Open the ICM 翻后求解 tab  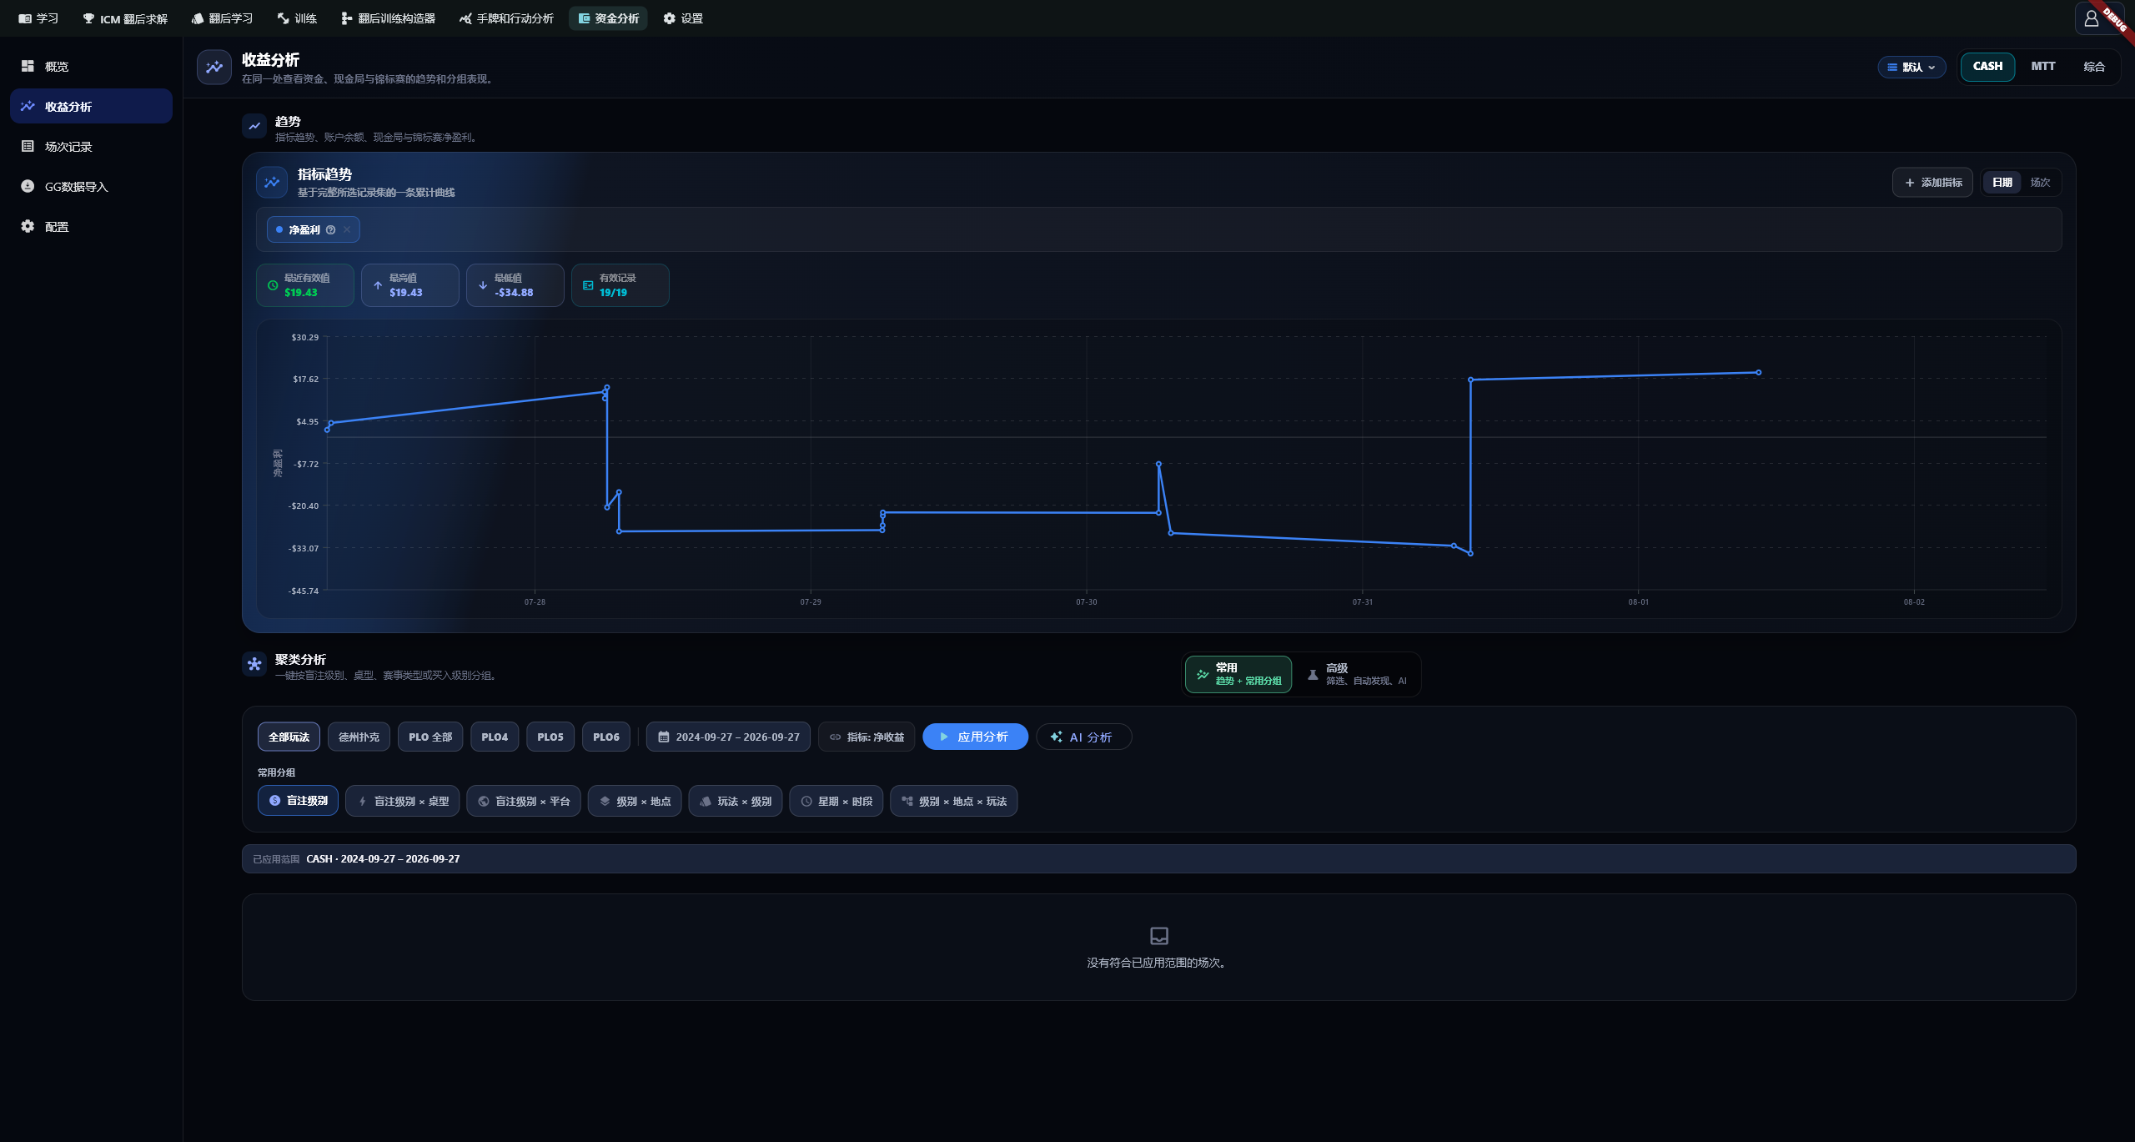coord(125,18)
